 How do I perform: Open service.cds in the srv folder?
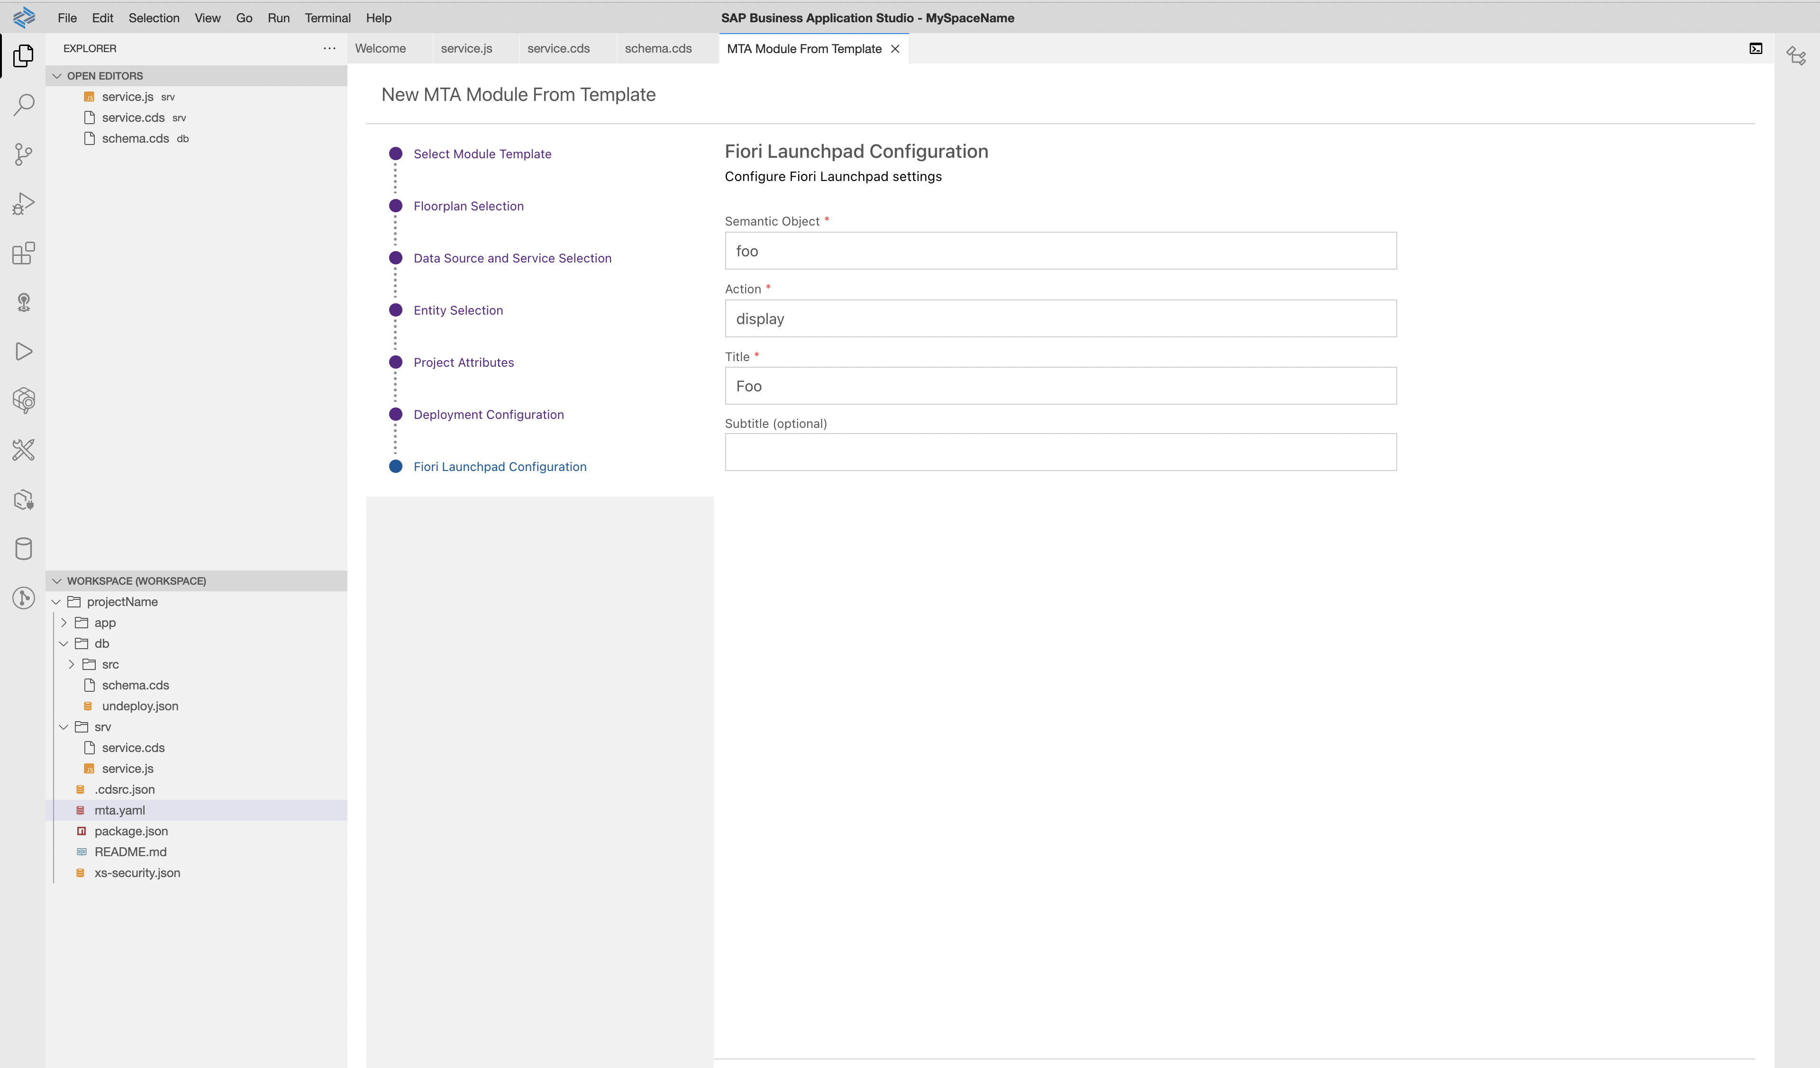pyautogui.click(x=196, y=747)
